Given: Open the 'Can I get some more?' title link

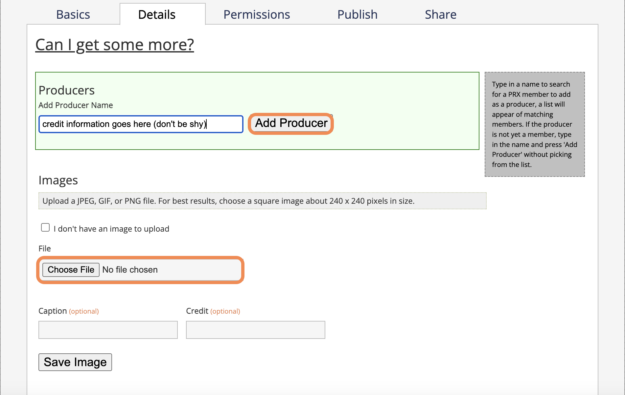Looking at the screenshot, I should click(x=115, y=45).
